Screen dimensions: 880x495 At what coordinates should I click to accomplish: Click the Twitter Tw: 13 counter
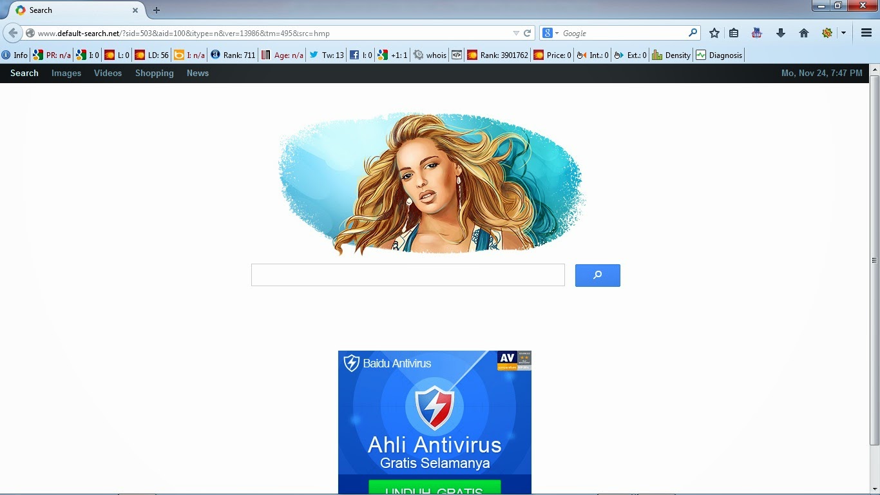point(327,55)
